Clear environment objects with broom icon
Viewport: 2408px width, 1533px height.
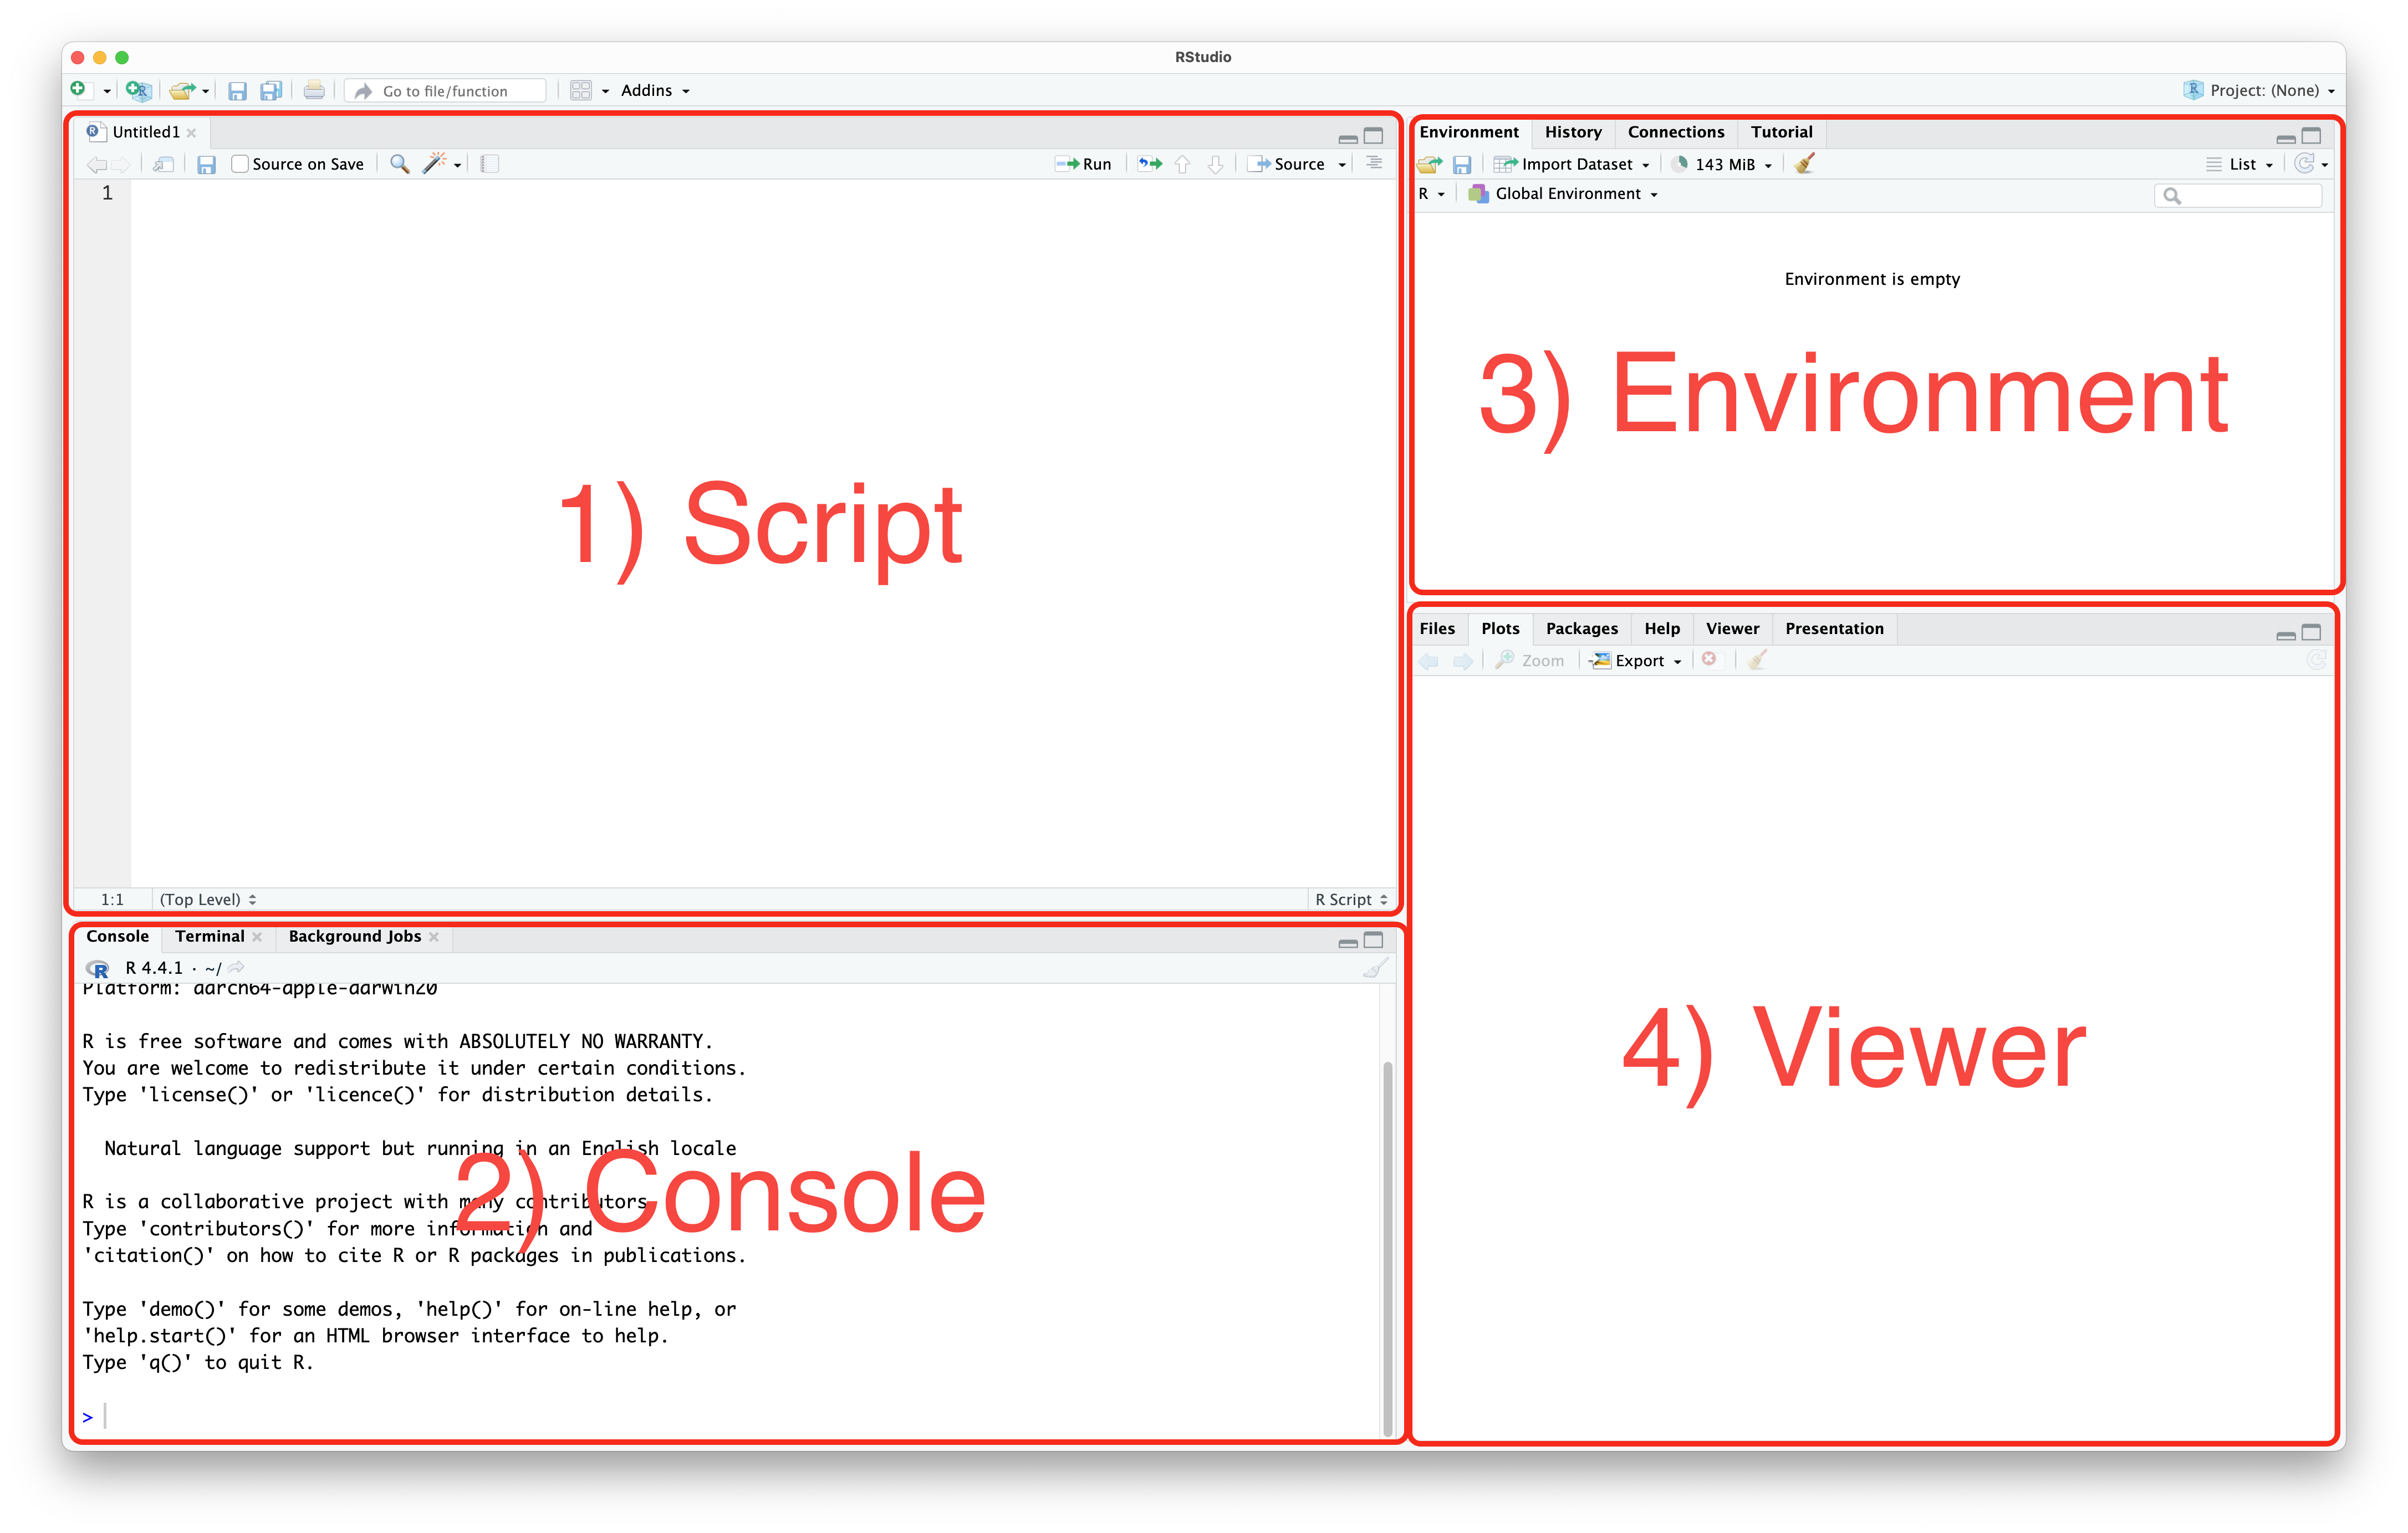(x=1804, y=164)
